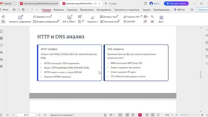Toggle fit page mode
Viewport: 208px width, 117px height.
pos(152,115)
